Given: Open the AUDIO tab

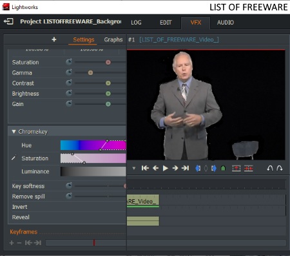Looking at the screenshot, I should coord(226,23).
